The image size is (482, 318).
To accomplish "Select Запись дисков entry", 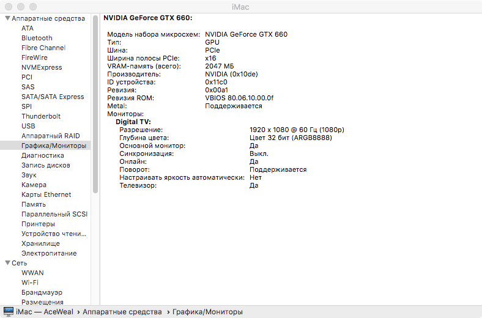I will point(46,165).
